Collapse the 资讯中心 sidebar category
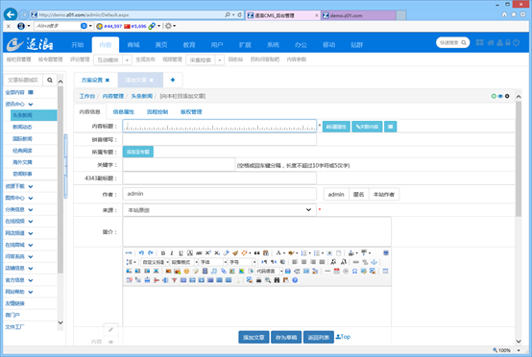Viewport: 532px width, 357px height. pyautogui.click(x=19, y=104)
